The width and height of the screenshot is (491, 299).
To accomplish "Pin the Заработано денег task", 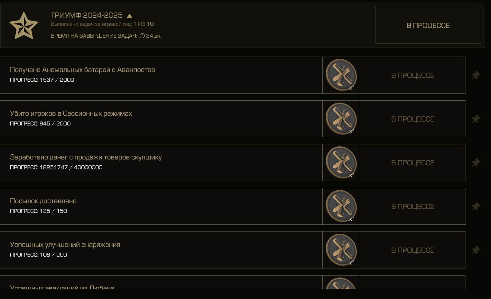I will click(476, 163).
